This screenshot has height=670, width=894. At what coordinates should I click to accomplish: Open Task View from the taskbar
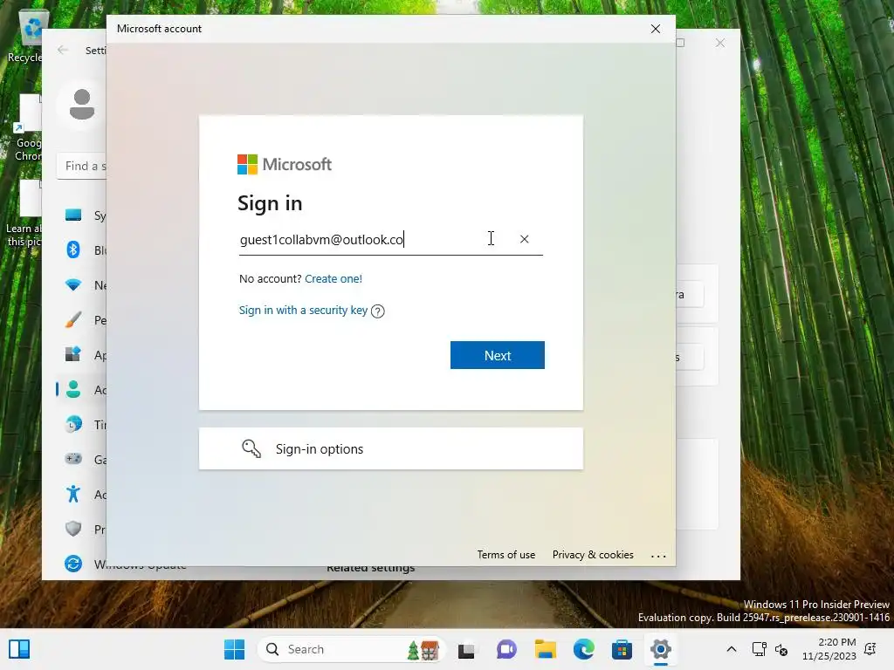tap(466, 649)
